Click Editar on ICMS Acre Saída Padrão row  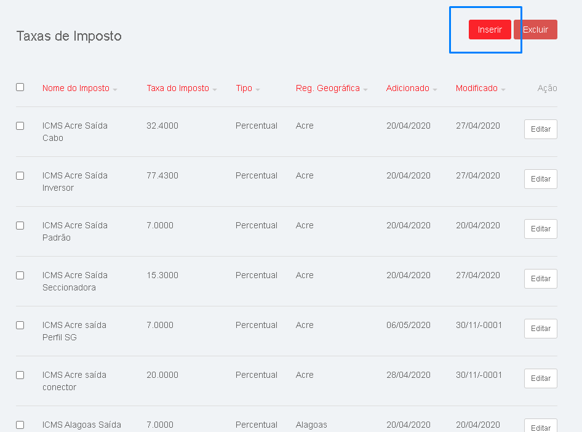click(540, 229)
